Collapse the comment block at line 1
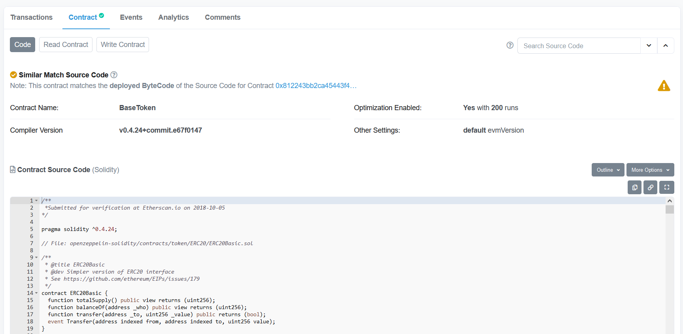683x334 pixels. [36, 201]
